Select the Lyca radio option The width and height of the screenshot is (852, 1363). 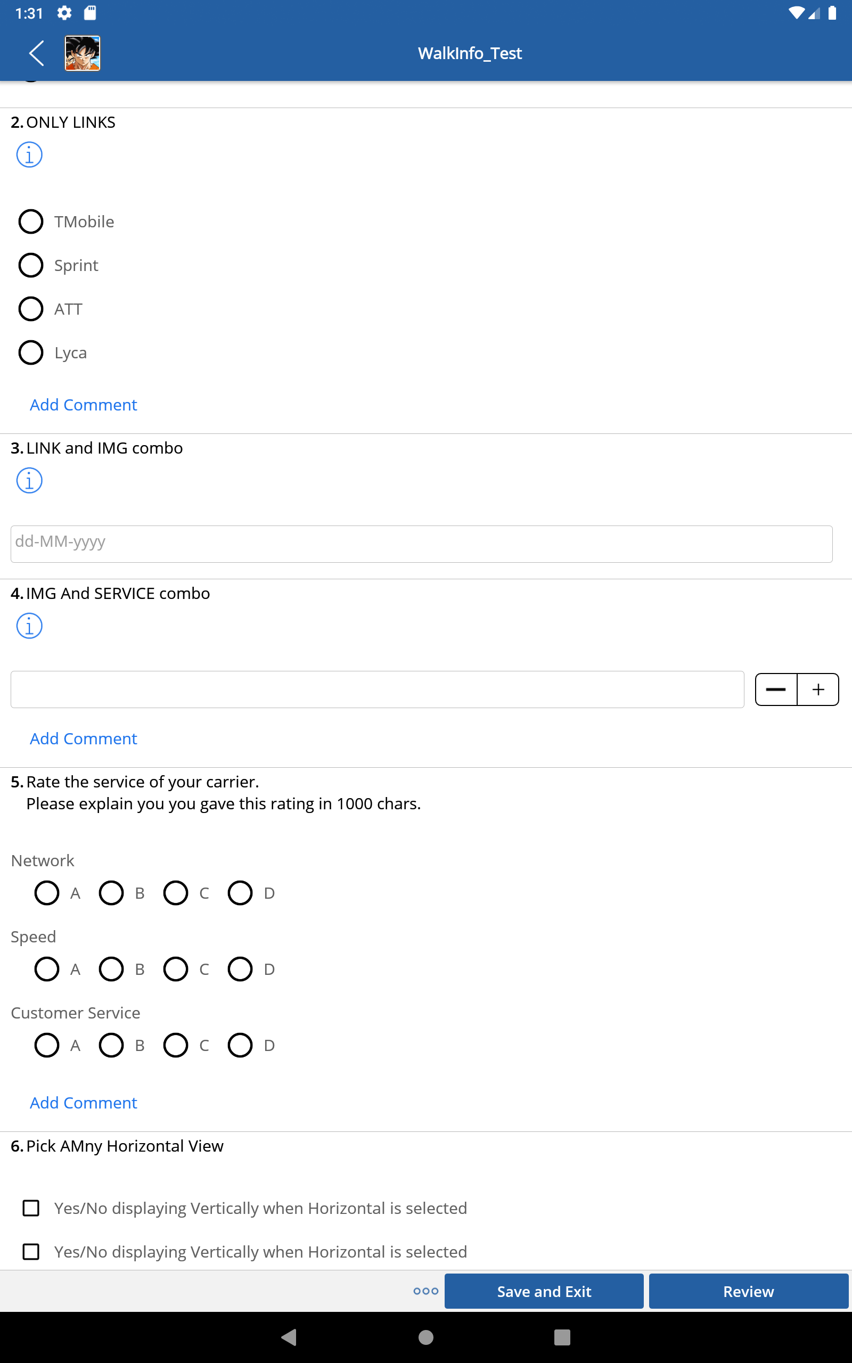31,352
